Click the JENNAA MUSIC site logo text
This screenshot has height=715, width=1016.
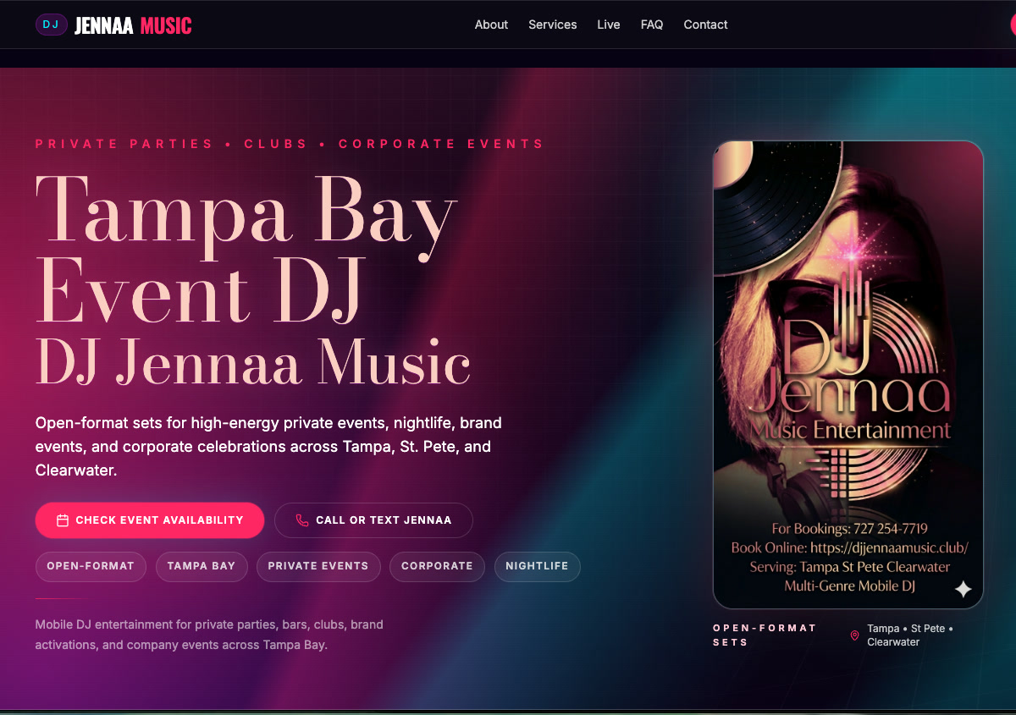click(x=133, y=26)
